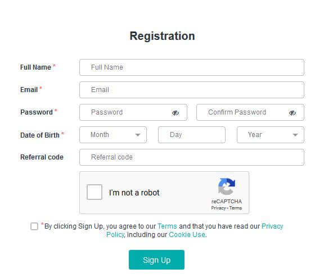The image size is (324, 278).
Task: Open the Cookie Use link
Action: click(187, 235)
